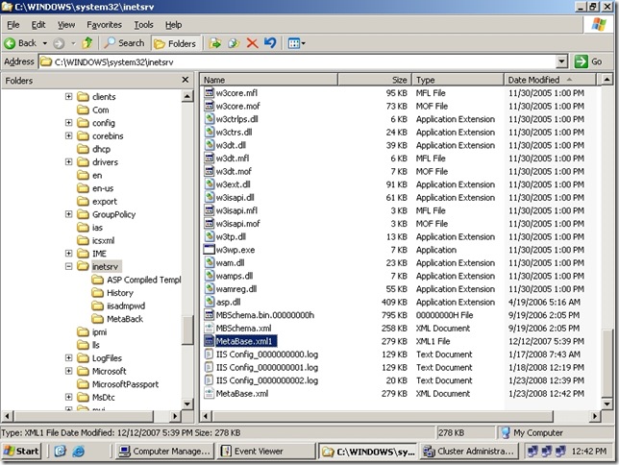Click inside the Address bar path field
This screenshot has height=465, width=619.
pos(298,62)
